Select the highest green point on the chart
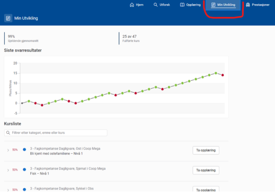 [216, 73]
